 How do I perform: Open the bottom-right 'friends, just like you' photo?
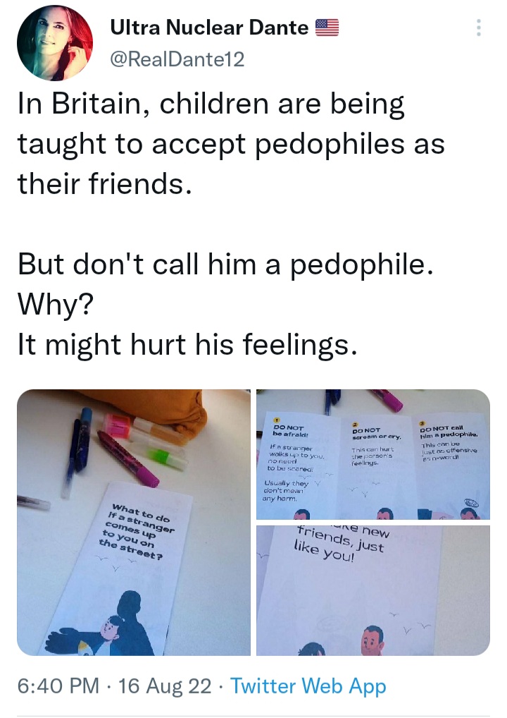pyautogui.click(x=373, y=591)
